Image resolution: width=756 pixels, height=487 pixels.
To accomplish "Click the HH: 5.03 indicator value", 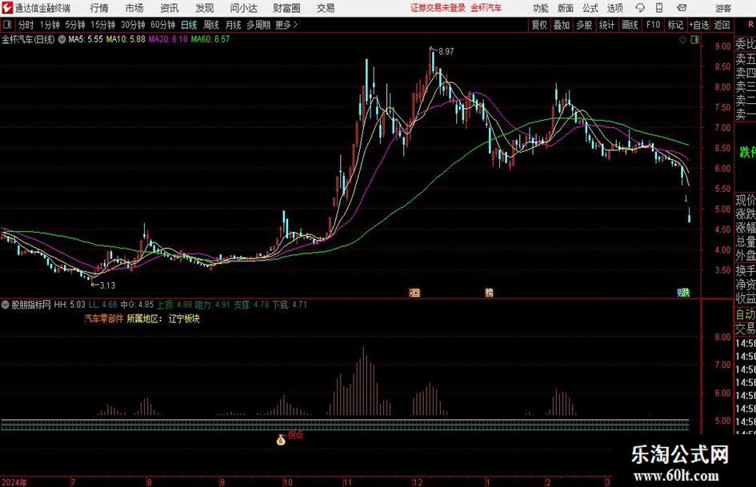I will (x=70, y=305).
